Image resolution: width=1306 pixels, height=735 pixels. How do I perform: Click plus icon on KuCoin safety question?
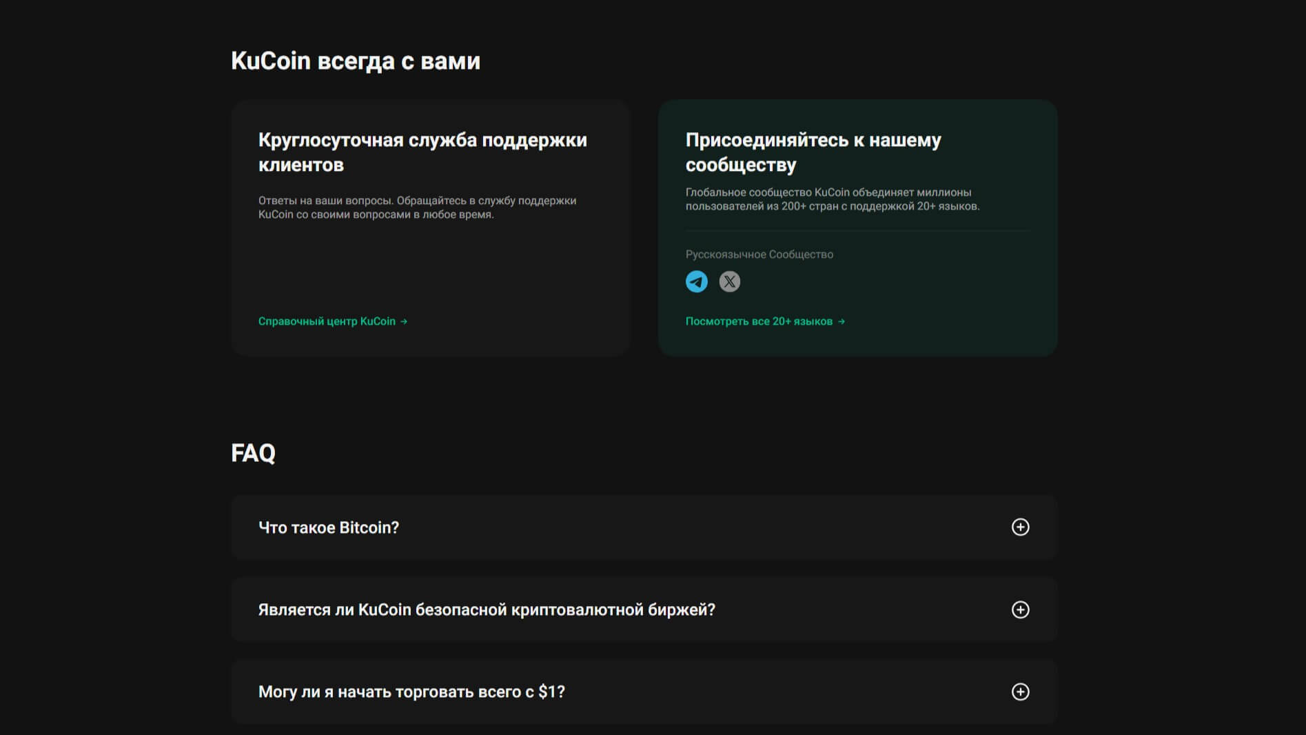pos(1020,610)
